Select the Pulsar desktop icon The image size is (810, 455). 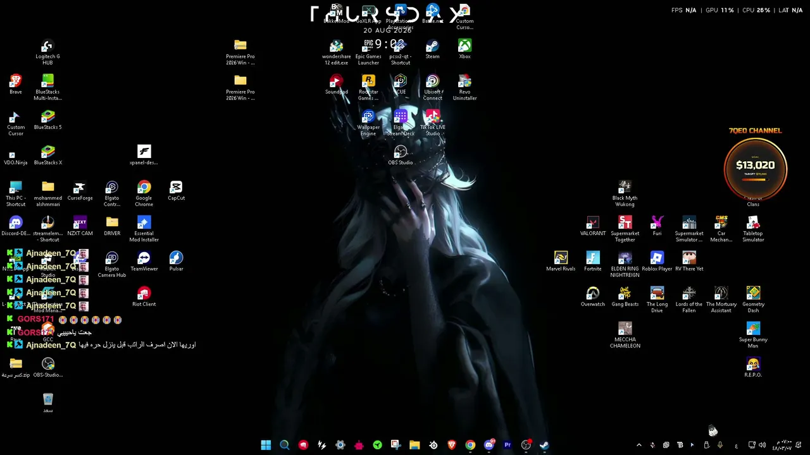(x=176, y=262)
